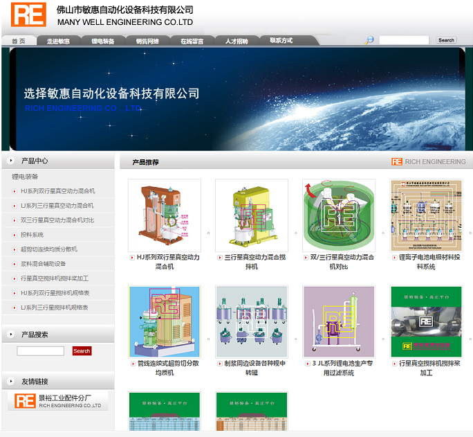
Task: Click arrow icon next to 产品搜索 heading
Action: tap(11, 335)
